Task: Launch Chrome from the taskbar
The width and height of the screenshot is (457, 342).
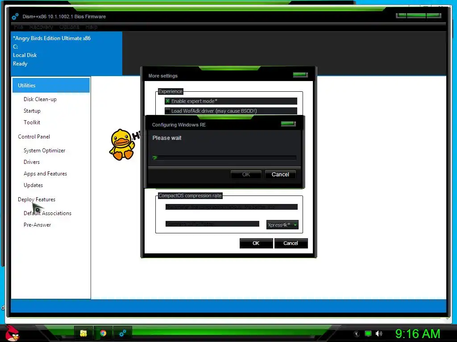Action: tap(103, 333)
